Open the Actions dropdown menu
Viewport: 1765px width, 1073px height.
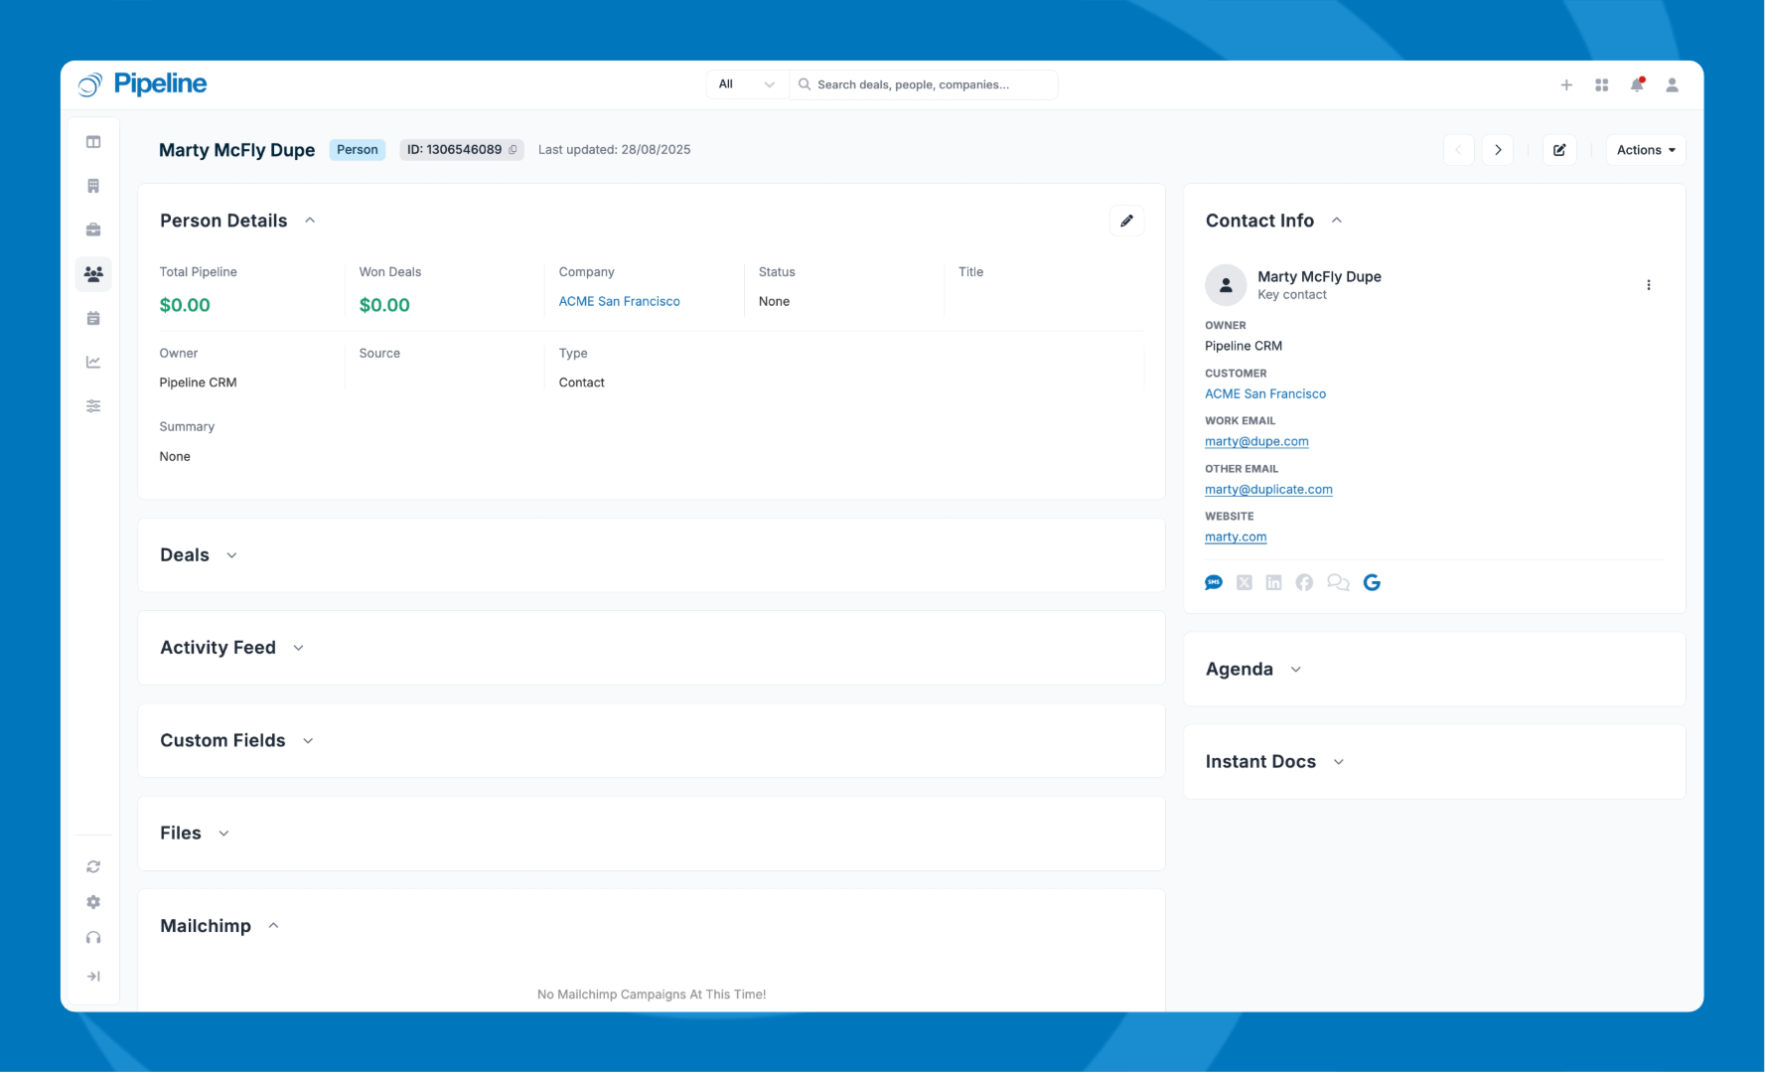click(1646, 150)
